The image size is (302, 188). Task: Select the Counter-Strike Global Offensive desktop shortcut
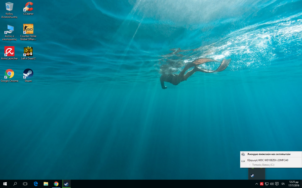pyautogui.click(x=28, y=32)
